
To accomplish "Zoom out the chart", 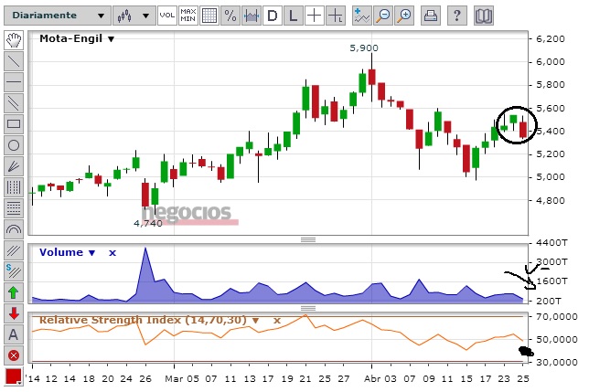I will [383, 16].
